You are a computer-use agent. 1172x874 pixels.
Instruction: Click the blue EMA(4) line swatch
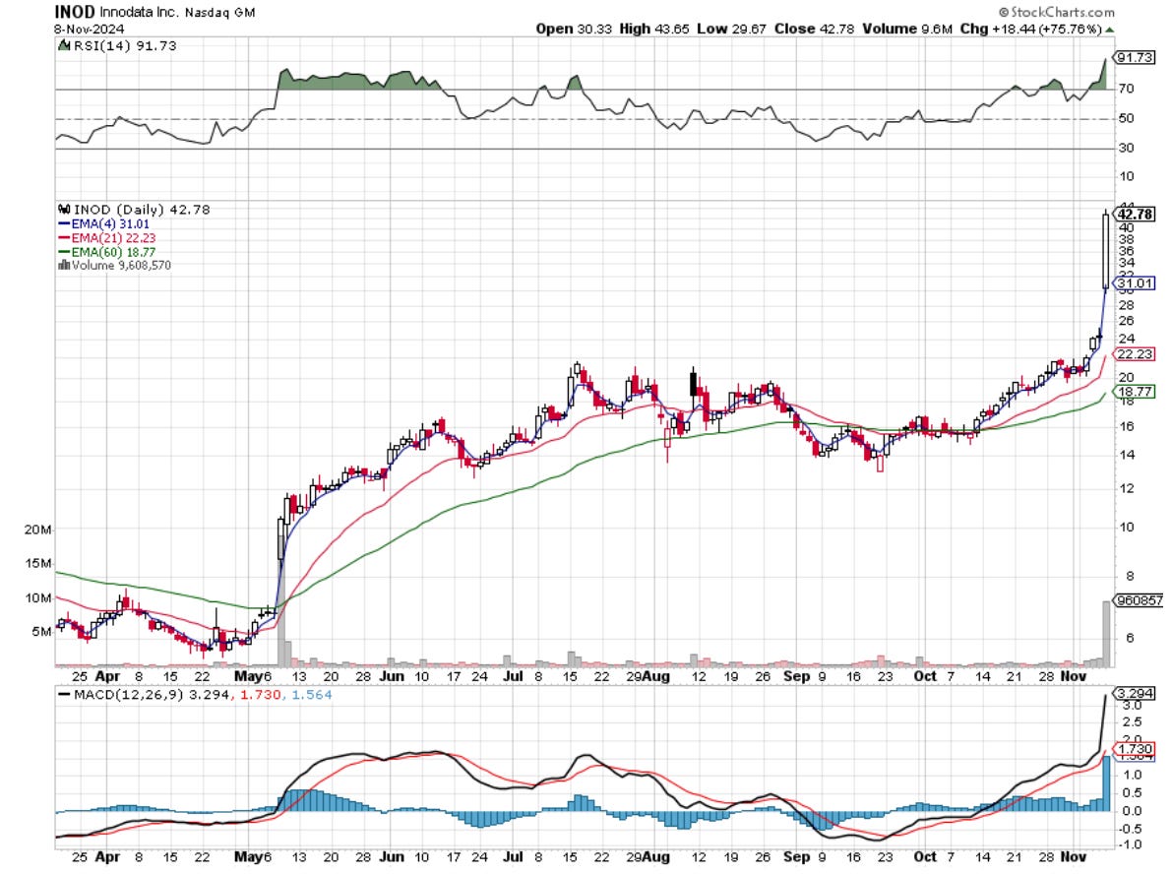tap(64, 223)
